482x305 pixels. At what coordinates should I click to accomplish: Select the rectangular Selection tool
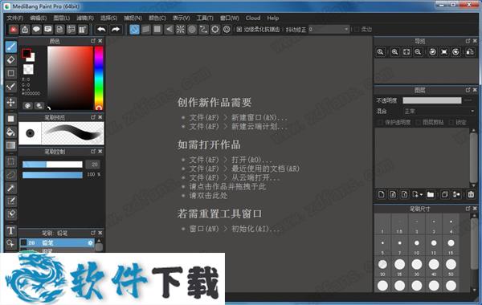[11, 161]
